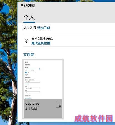The image size is (115, 125).
Task: Click the 电影和电视 window title
Action: [28, 6]
